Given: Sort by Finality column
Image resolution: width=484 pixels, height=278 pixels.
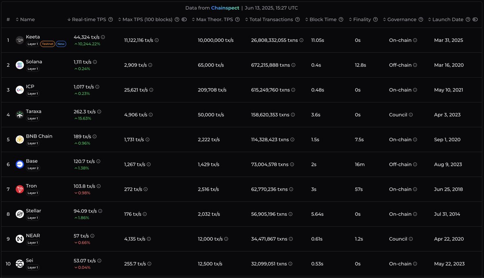Looking at the screenshot, I should click(x=360, y=19).
